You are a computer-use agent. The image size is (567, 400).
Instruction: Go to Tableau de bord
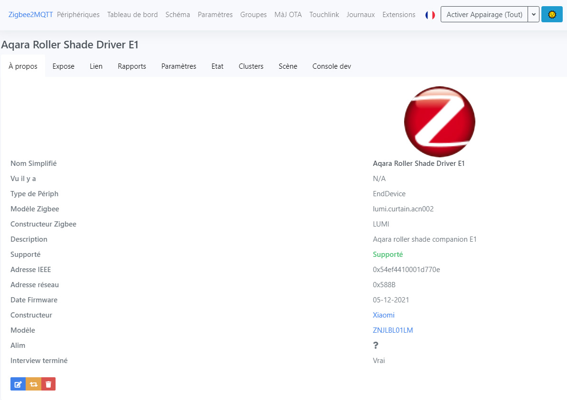(x=132, y=14)
